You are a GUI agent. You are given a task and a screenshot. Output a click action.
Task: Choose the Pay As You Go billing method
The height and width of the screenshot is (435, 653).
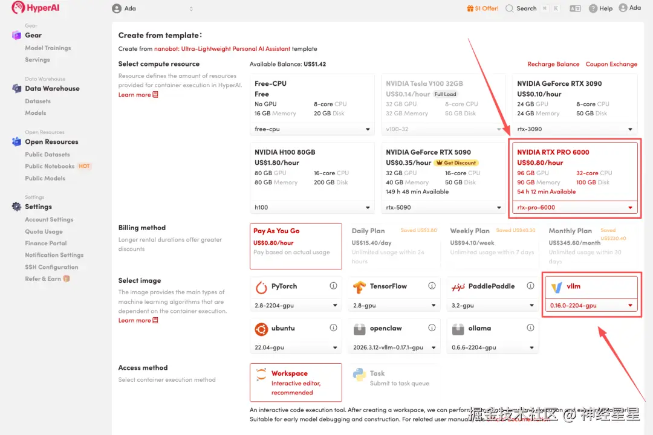tap(296, 246)
